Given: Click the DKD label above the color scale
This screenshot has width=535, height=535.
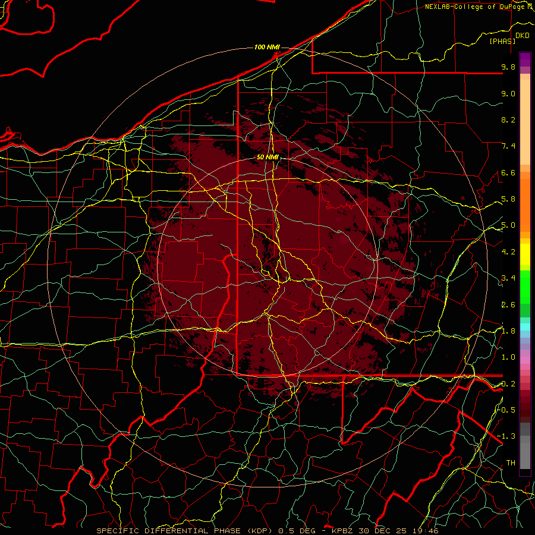Looking at the screenshot, I should pyautogui.click(x=523, y=36).
